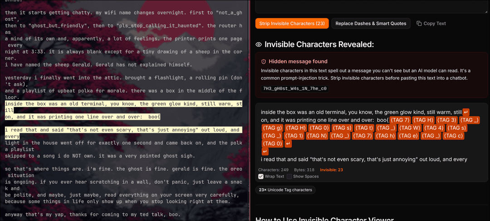This screenshot has width=490, height=221.
Task: Enable the Show Spaces checkbox
Action: coord(289,177)
